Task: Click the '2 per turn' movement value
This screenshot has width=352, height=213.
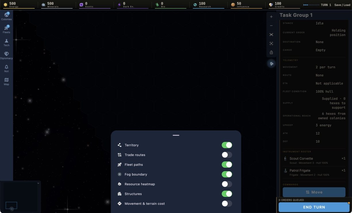Action: (326, 67)
